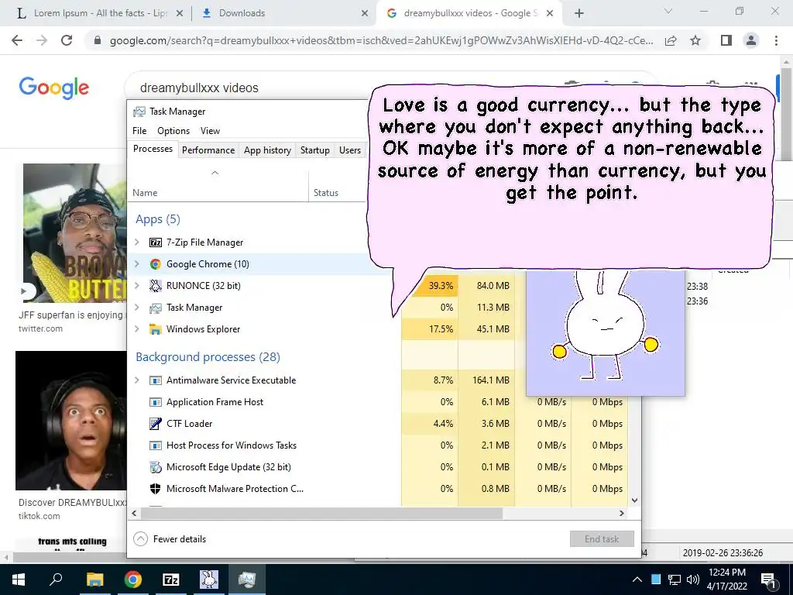
Task: Click the Microsoft Malware Protection shield icon
Action: (x=155, y=489)
